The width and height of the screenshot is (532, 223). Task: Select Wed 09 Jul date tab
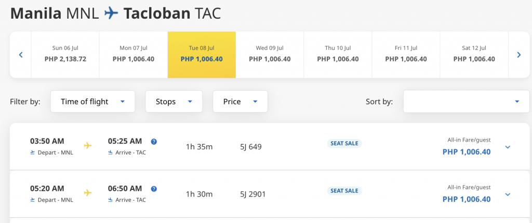[270, 55]
